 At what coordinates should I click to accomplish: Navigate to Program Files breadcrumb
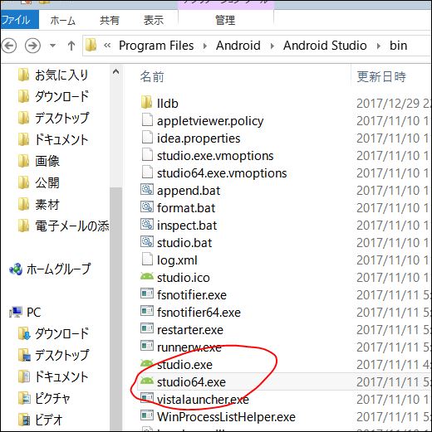pyautogui.click(x=156, y=46)
